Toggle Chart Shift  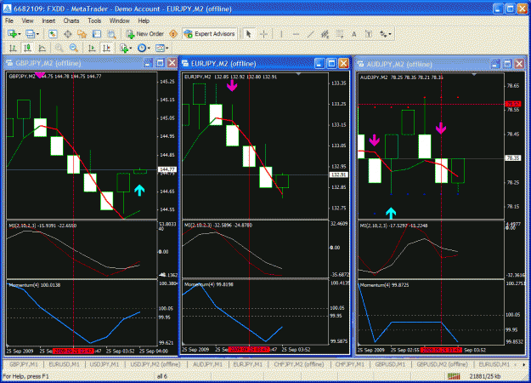click(x=106, y=48)
